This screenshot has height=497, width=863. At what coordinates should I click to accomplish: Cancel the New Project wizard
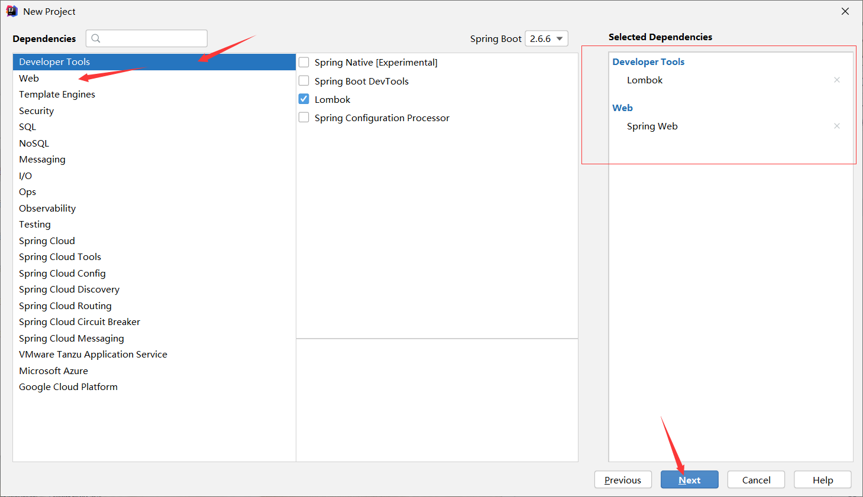pos(757,480)
